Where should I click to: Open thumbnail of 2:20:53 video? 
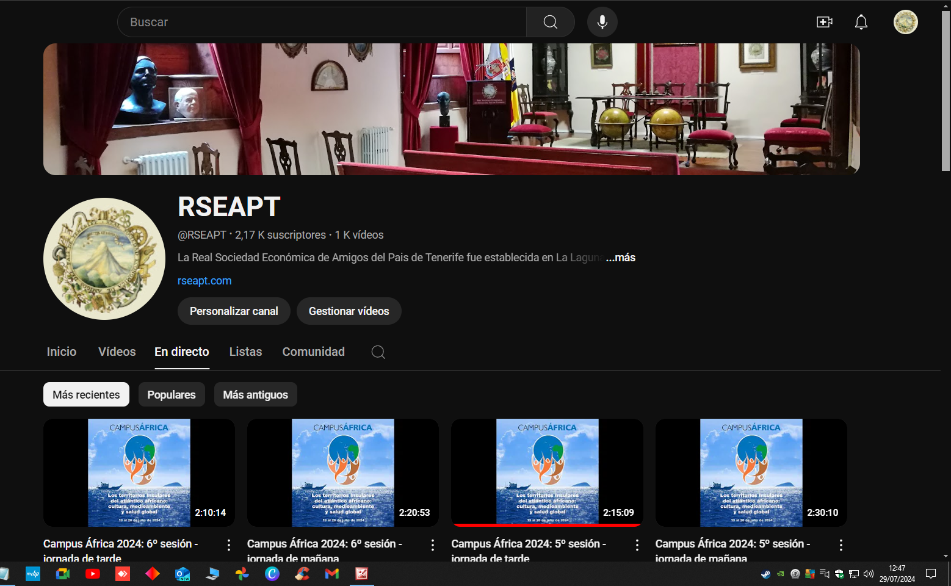tap(343, 472)
